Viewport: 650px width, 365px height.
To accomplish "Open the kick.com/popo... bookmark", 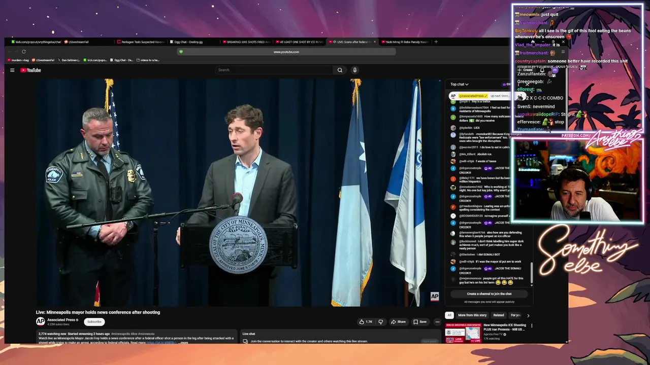I will (95, 60).
